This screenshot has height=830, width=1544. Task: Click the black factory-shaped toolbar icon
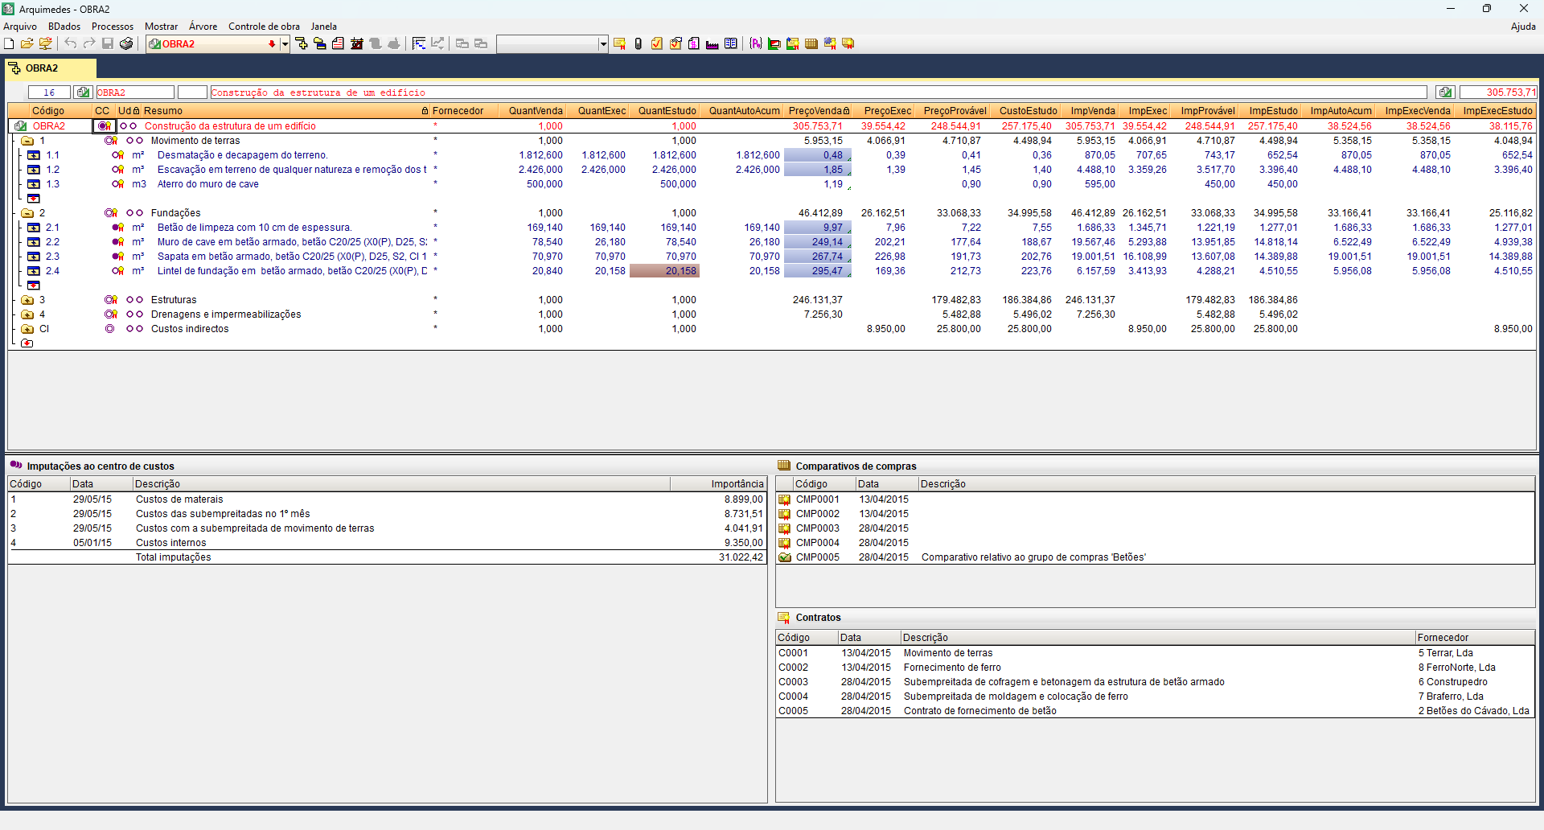(712, 43)
